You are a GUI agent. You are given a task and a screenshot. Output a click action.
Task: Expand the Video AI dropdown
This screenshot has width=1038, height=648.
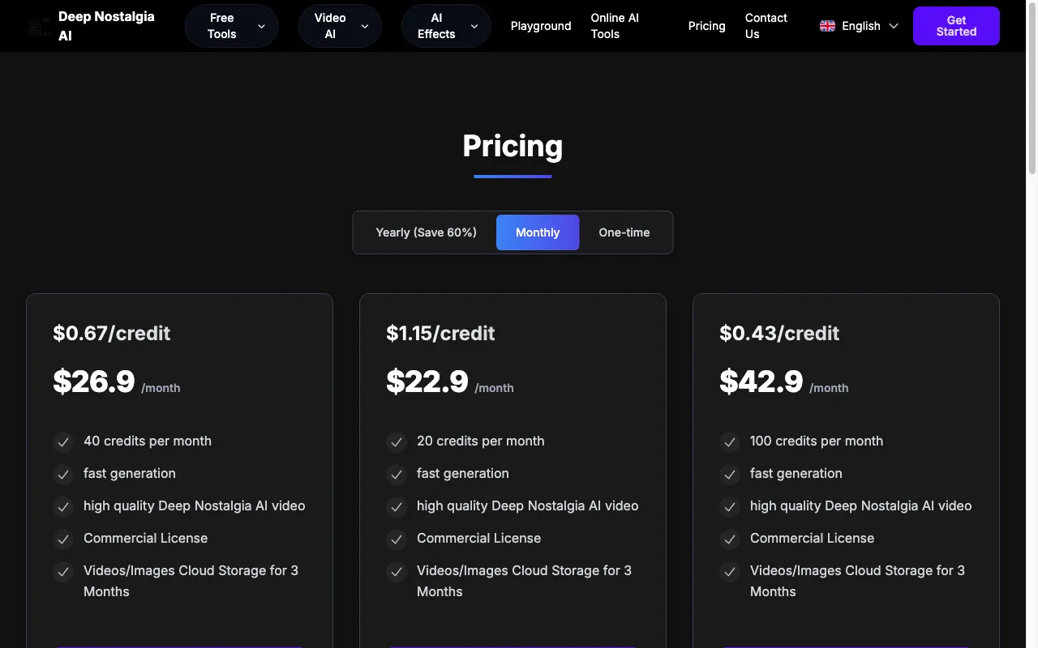point(340,26)
